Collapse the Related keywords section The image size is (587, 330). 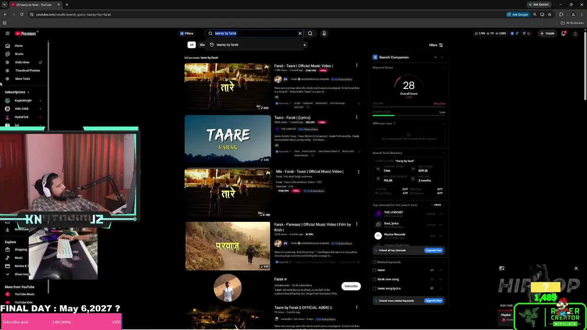click(x=444, y=262)
